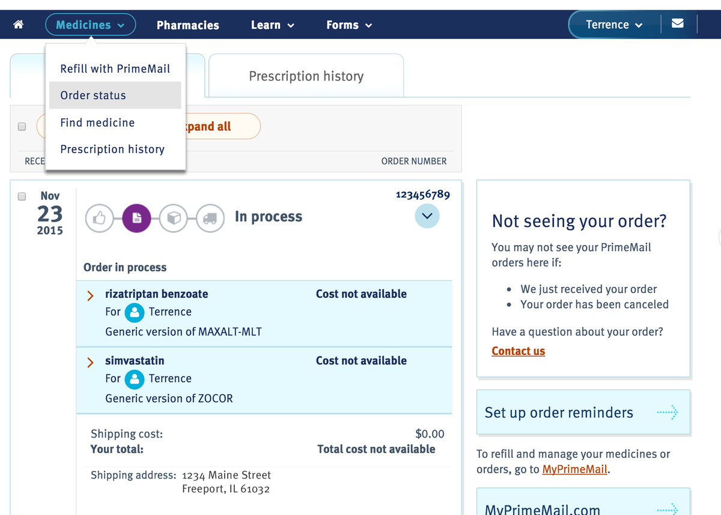Click the package box step icon

pos(174,219)
